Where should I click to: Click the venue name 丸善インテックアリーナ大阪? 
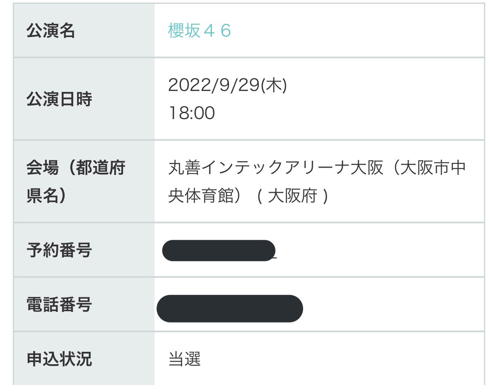(276, 168)
